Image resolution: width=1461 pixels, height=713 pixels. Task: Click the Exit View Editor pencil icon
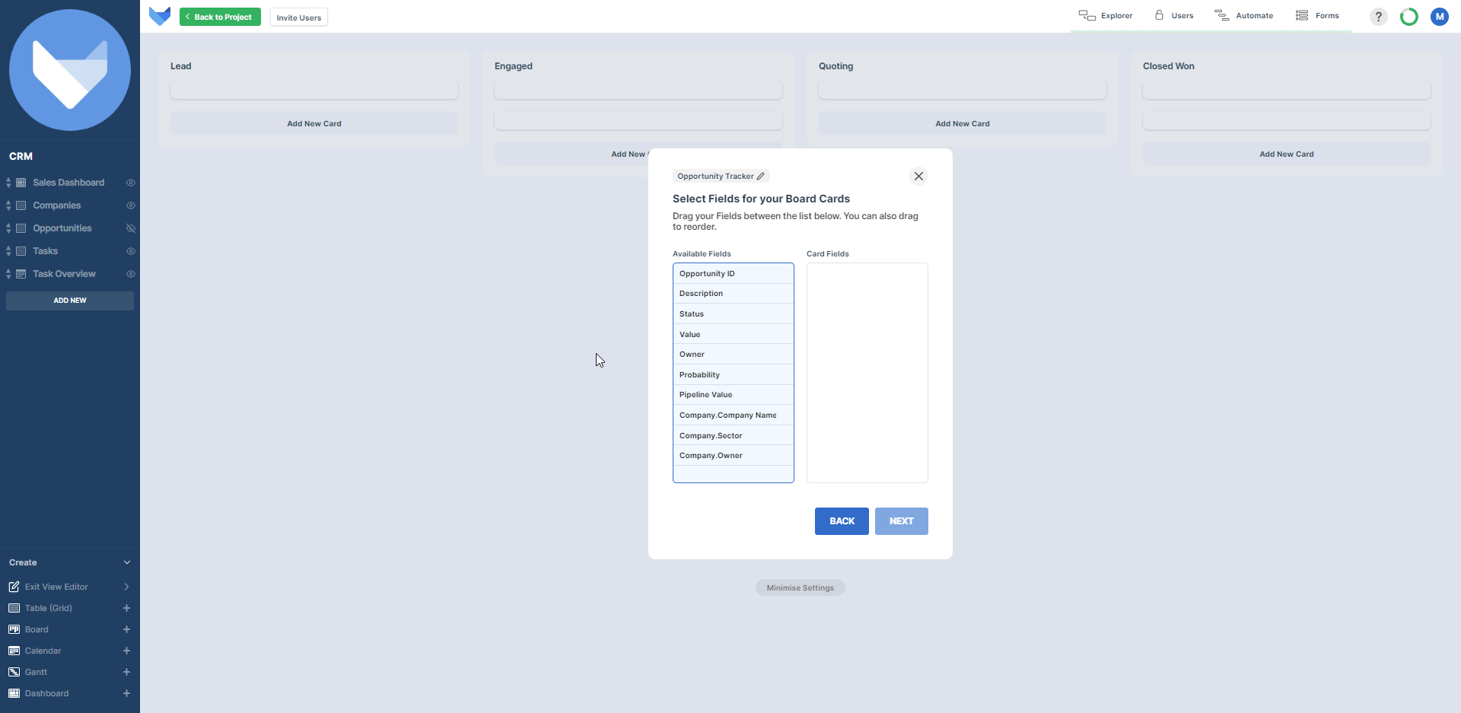click(14, 587)
